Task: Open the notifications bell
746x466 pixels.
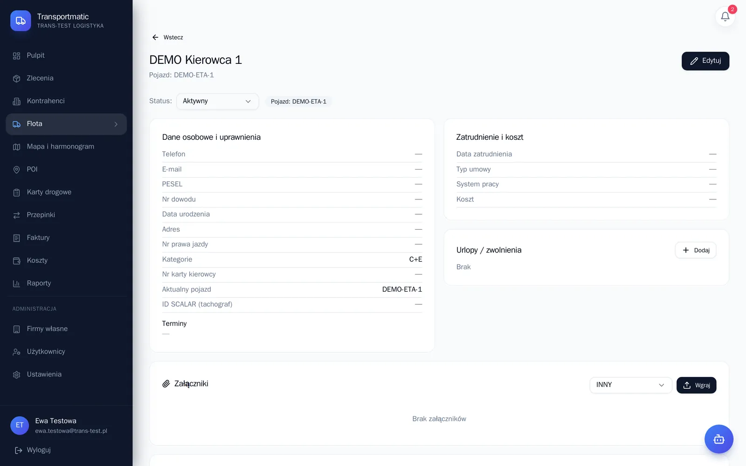Action: pos(725,17)
